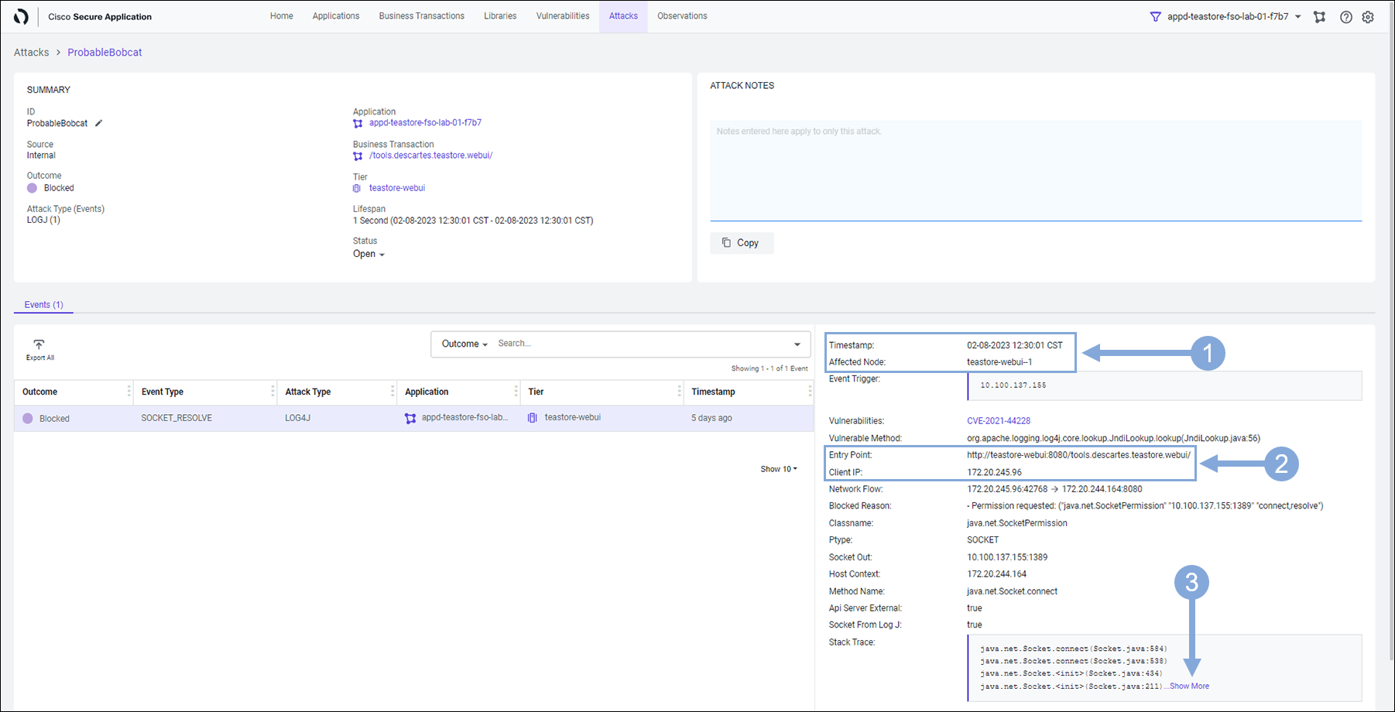Click into the Attack Notes text area
Viewport: 1395px width, 712px height.
(1035, 170)
